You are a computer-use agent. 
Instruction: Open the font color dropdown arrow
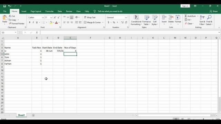tap(59, 22)
